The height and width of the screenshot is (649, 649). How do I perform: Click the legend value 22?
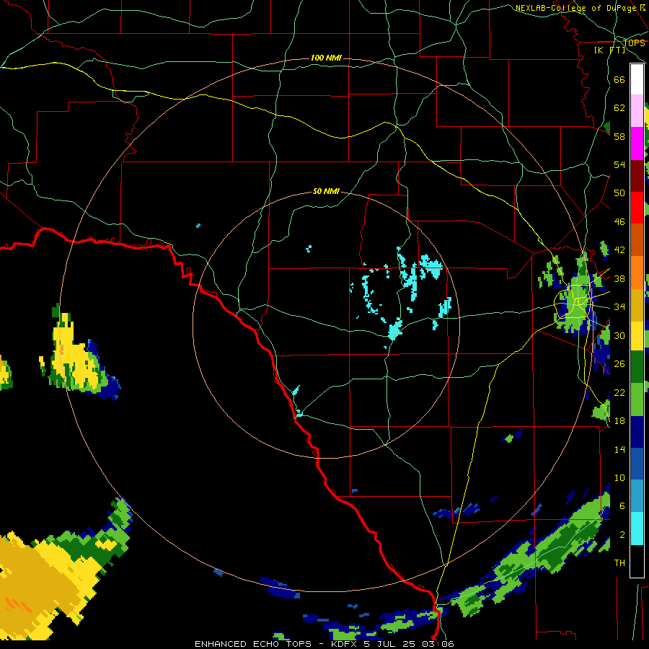click(619, 393)
